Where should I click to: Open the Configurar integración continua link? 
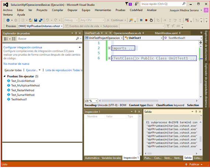(x=23, y=47)
